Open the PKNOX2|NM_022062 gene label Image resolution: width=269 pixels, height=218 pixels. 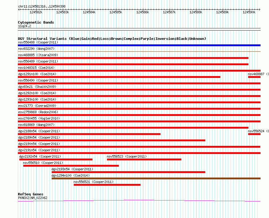(x=33, y=198)
